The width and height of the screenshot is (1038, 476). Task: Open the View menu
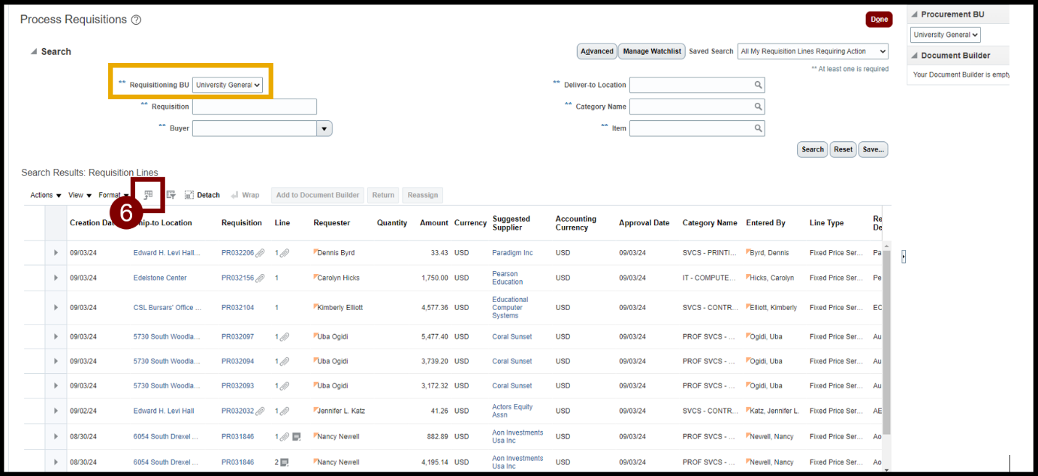tap(80, 195)
